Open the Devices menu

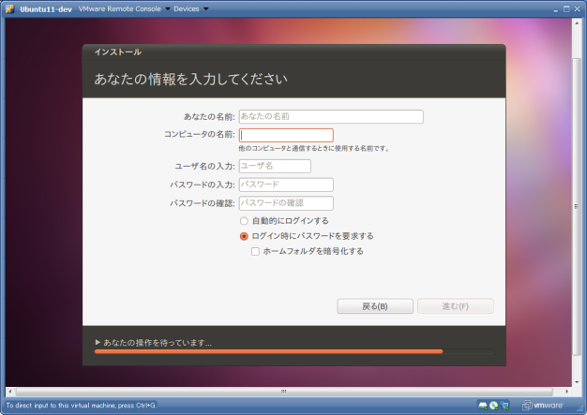(x=190, y=8)
